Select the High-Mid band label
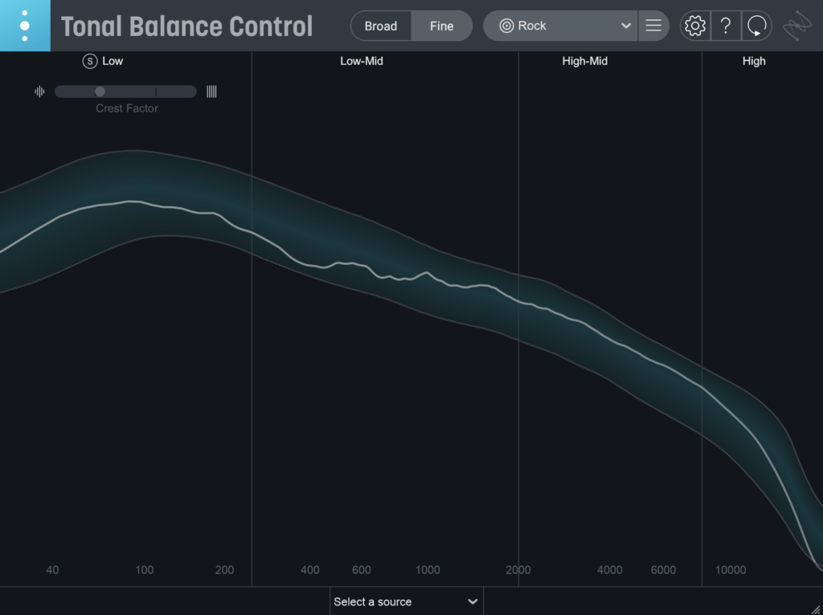Viewport: 823px width, 615px height. point(584,60)
